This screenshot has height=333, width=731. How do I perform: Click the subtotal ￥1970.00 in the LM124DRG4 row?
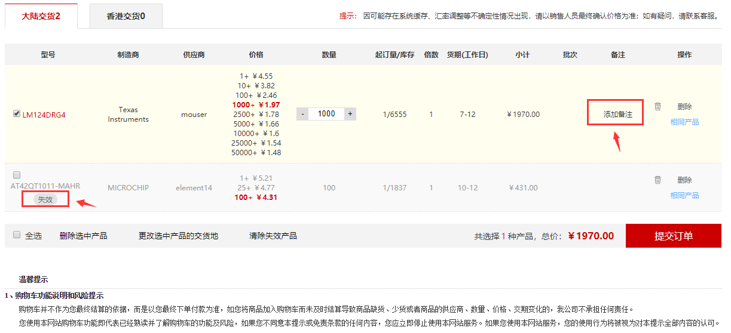523,115
